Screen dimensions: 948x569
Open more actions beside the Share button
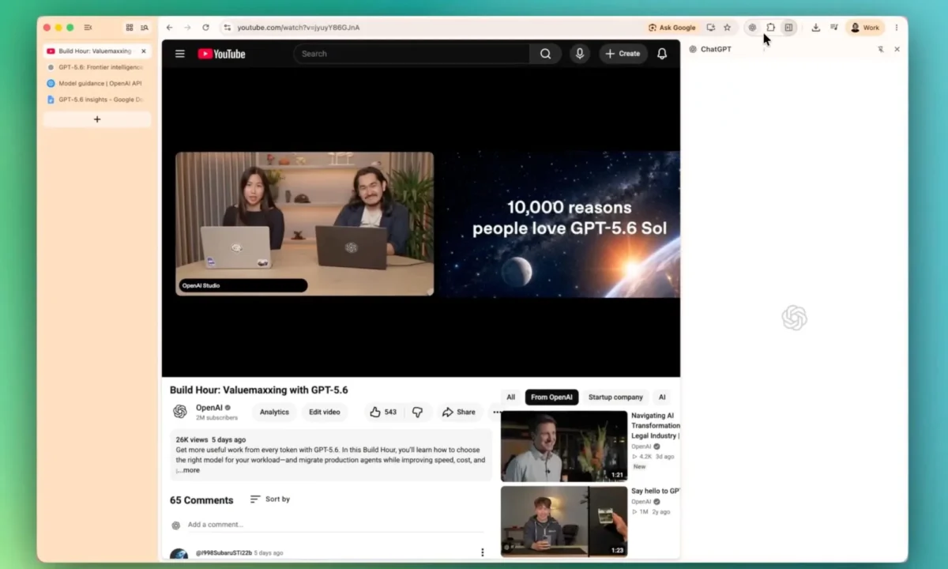(496, 412)
